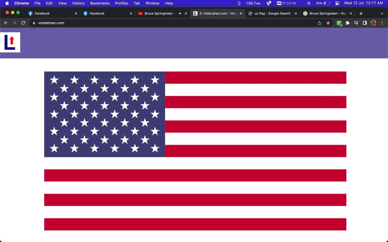388x242 pixels.
Task: Toggle the Chrome side panel
Action: tap(365, 23)
